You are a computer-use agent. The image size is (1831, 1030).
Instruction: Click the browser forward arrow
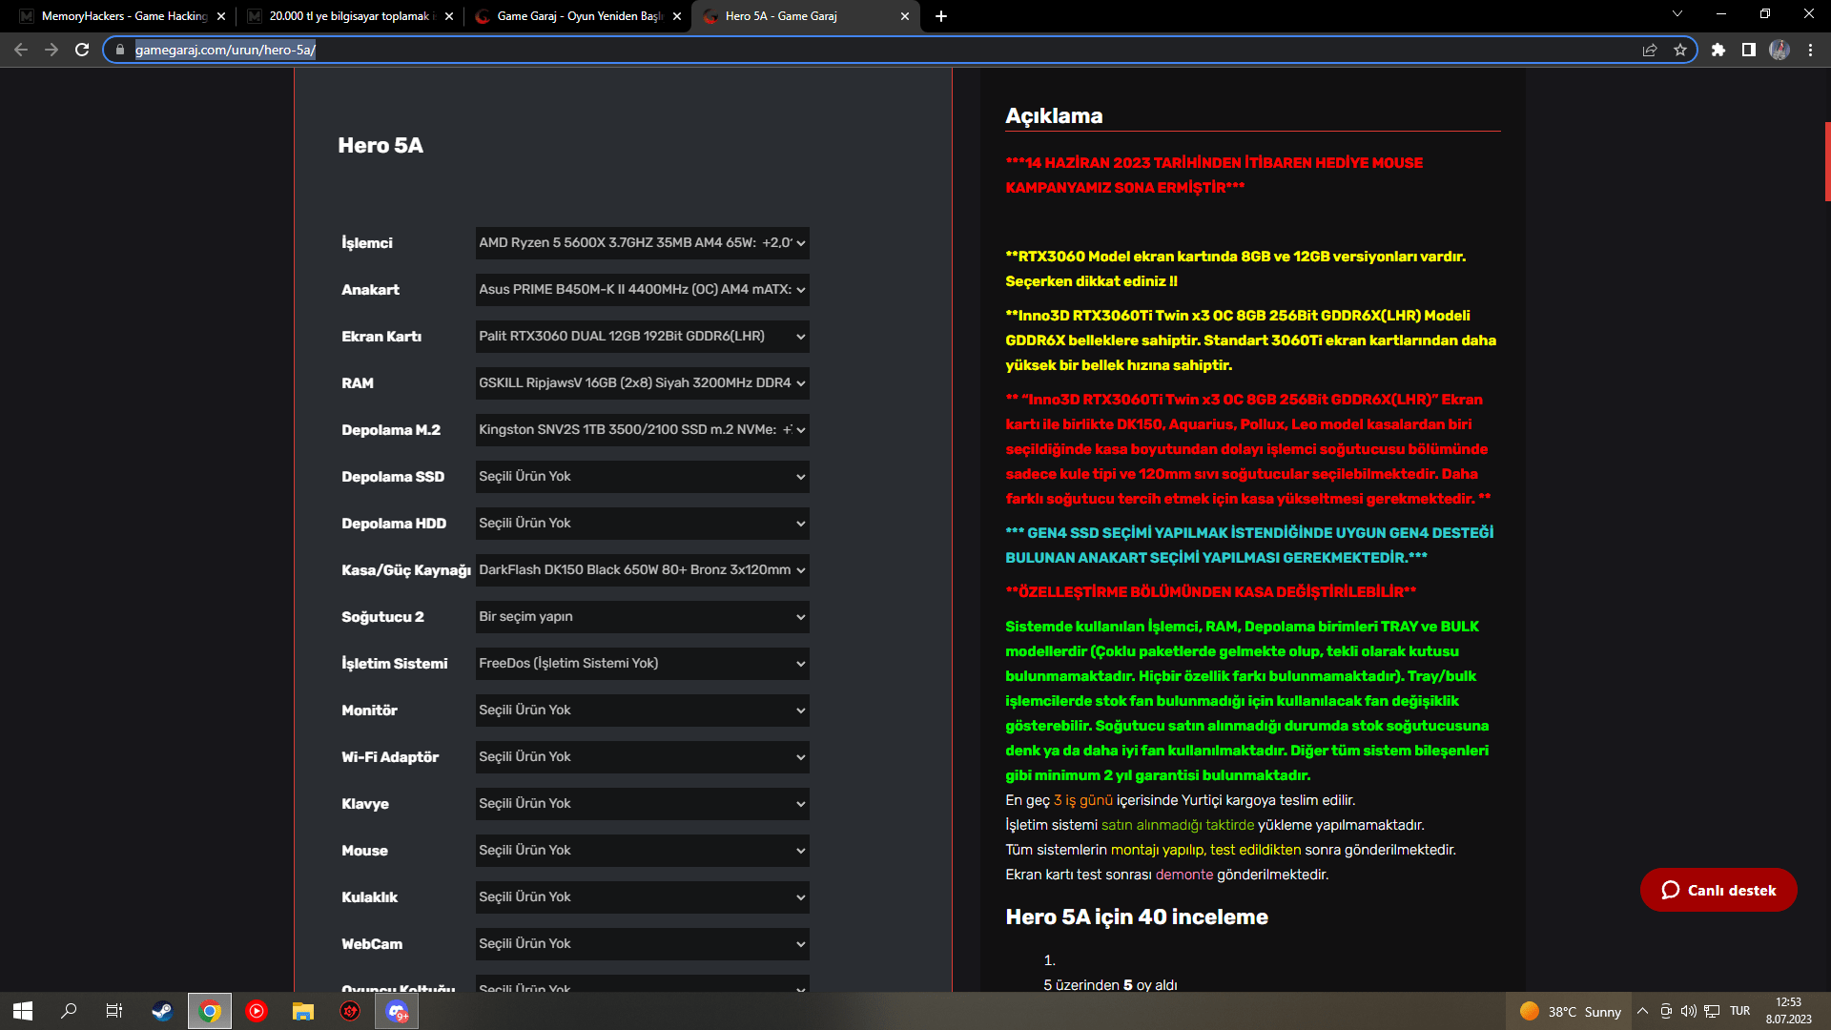(51, 50)
